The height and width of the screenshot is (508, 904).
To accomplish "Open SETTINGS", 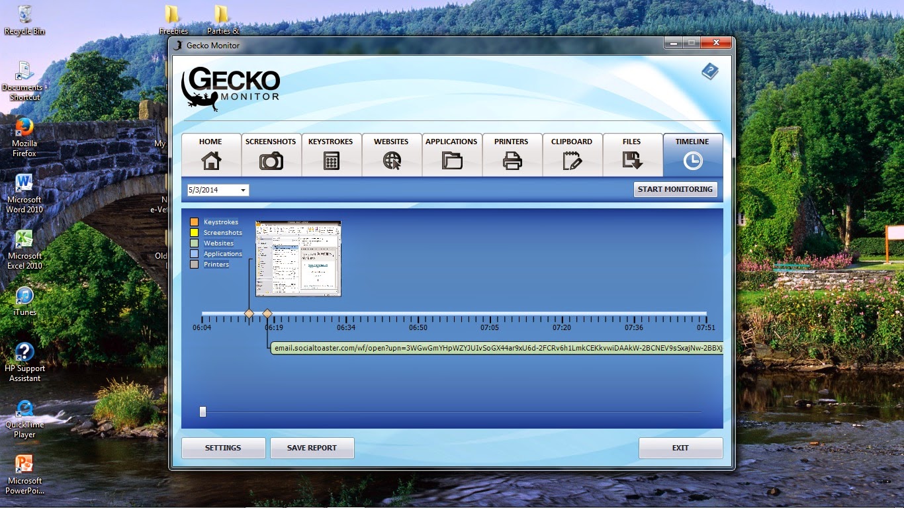I will 223,448.
